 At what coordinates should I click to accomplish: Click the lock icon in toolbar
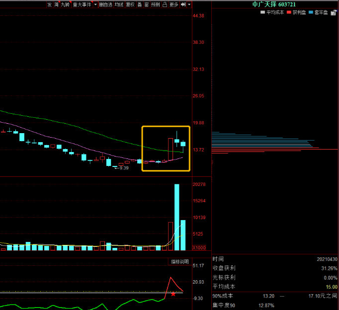(x=165, y=4)
